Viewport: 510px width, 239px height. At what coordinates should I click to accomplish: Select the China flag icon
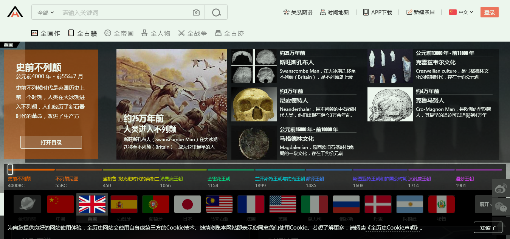pyautogui.click(x=60, y=204)
